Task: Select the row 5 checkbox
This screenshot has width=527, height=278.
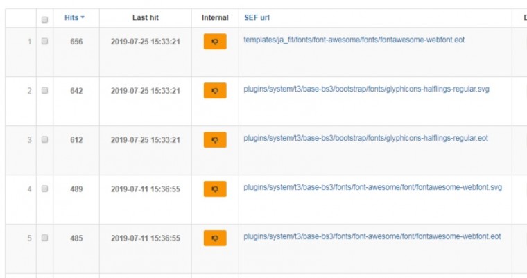Action: coord(45,238)
